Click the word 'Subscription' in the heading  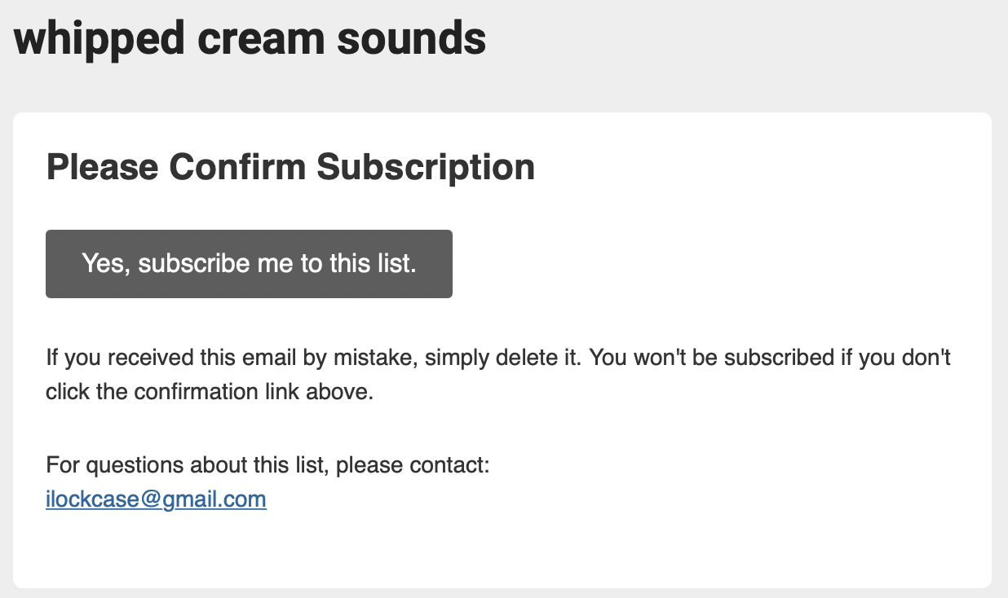click(426, 168)
